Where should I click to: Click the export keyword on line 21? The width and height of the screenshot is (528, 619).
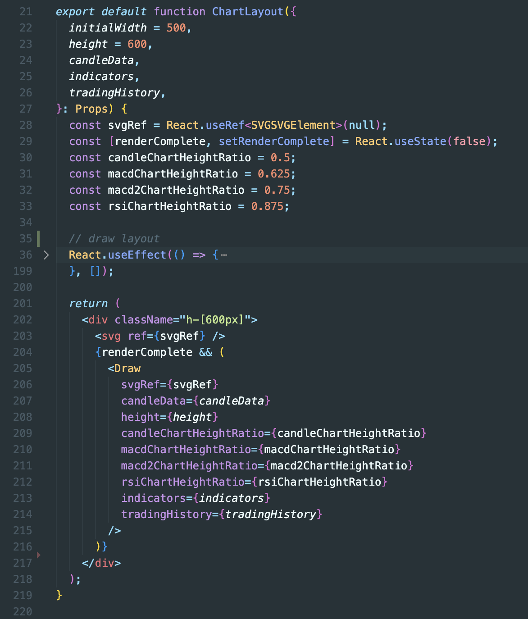(75, 12)
